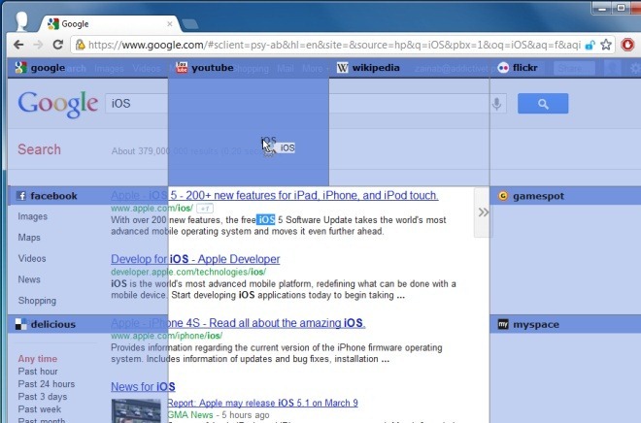Click the developer.apple.com/technologies/ios/ URL text
This screenshot has height=423, width=641.
point(188,272)
